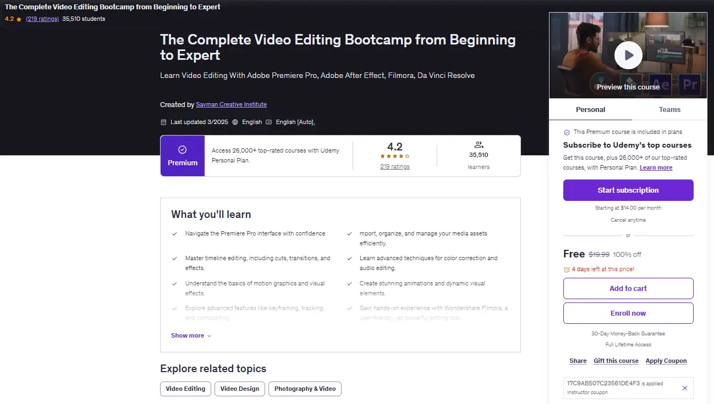Click the last updated badge icon
714x404 pixels.
163,122
